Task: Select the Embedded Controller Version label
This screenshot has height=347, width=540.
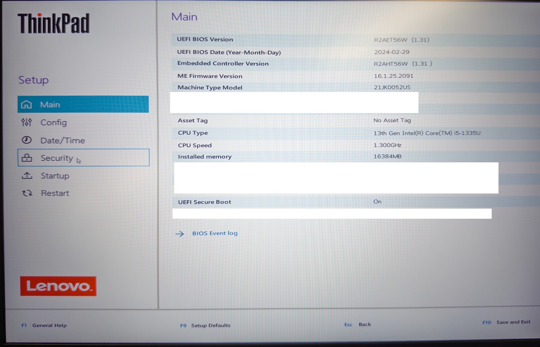Action: pyautogui.click(x=223, y=63)
